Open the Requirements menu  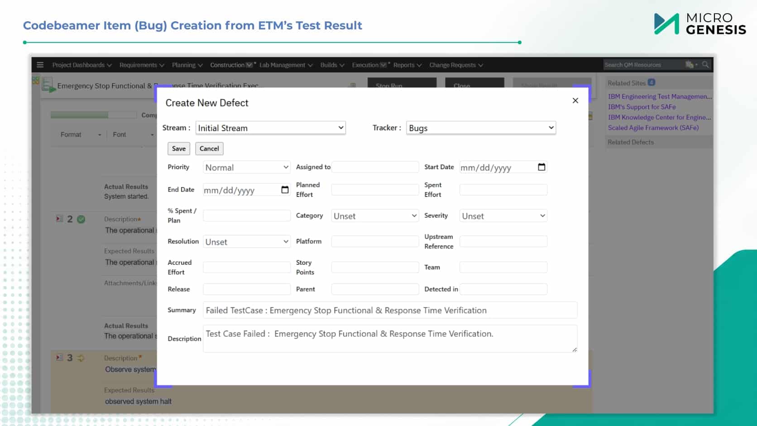point(142,65)
